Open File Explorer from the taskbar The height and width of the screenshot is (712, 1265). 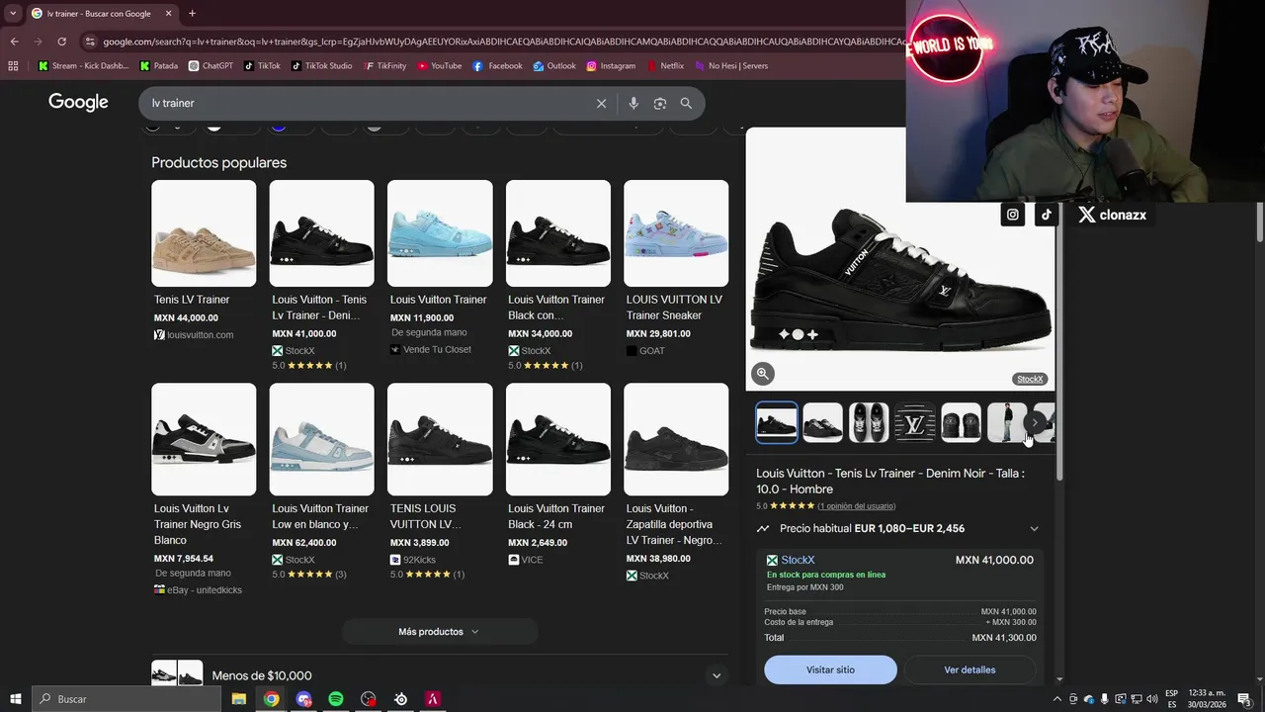point(238,699)
